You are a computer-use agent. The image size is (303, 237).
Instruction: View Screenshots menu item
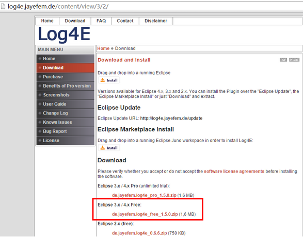(x=66, y=95)
